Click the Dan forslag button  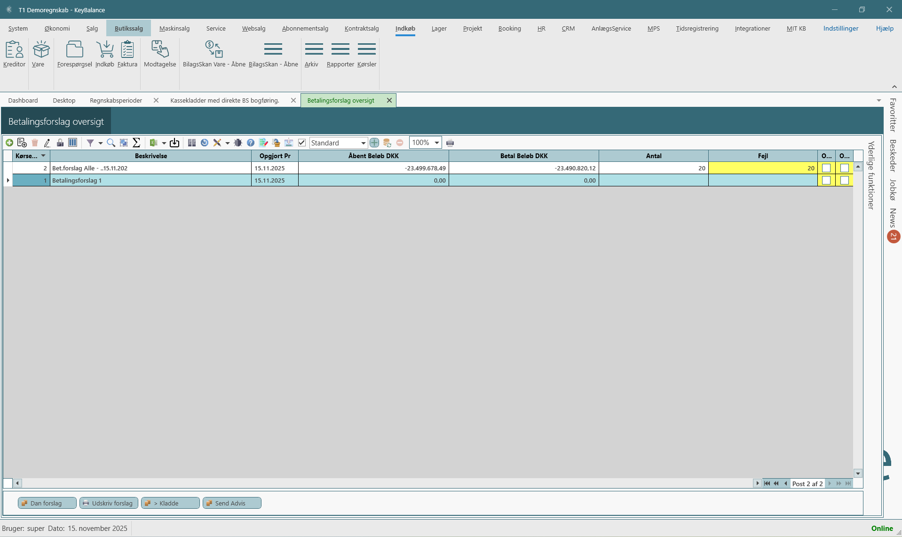47,503
